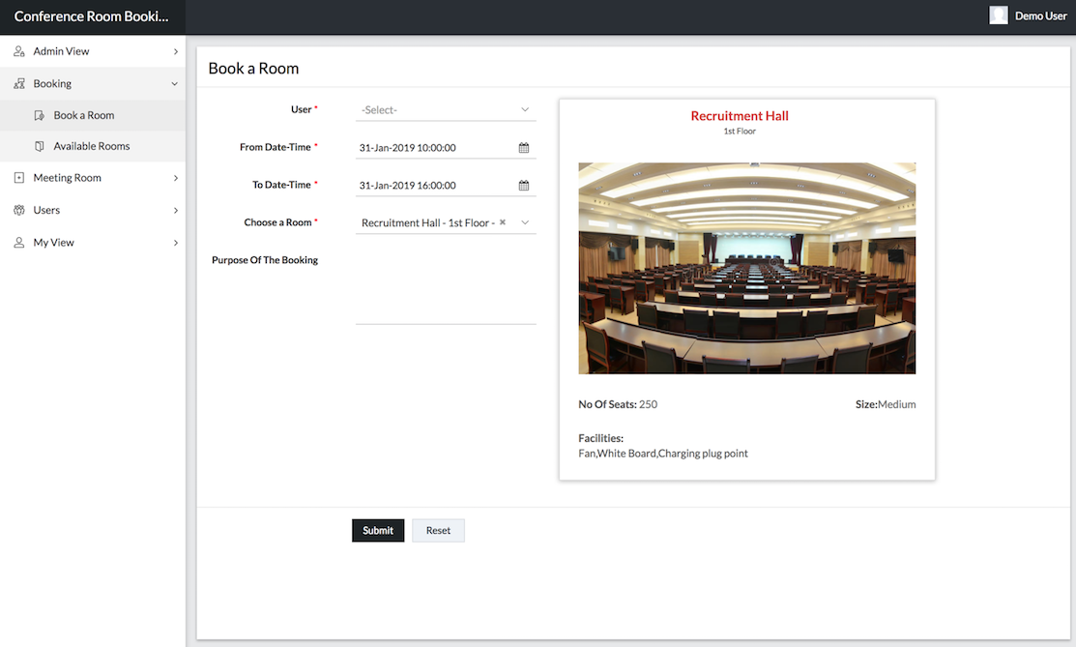Click the 'Size:Medium' text
Viewport: 1076px width, 647px height.
pos(886,404)
